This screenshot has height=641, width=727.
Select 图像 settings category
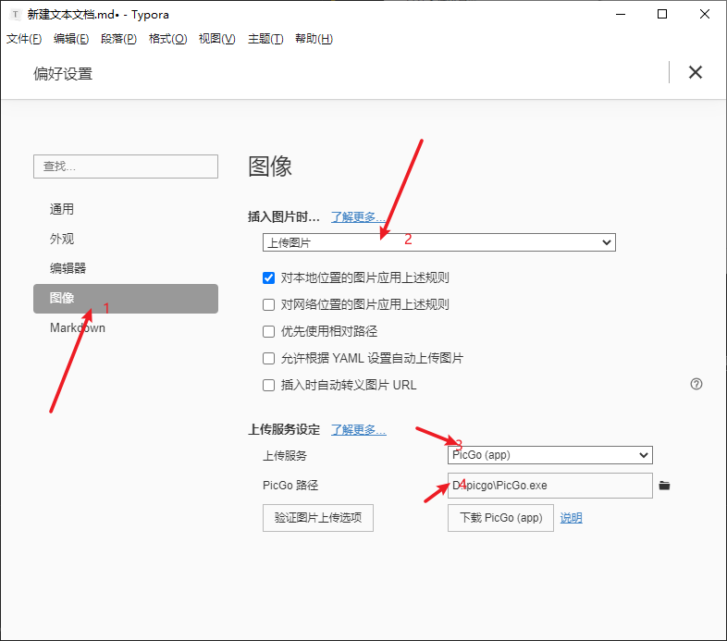(126, 298)
